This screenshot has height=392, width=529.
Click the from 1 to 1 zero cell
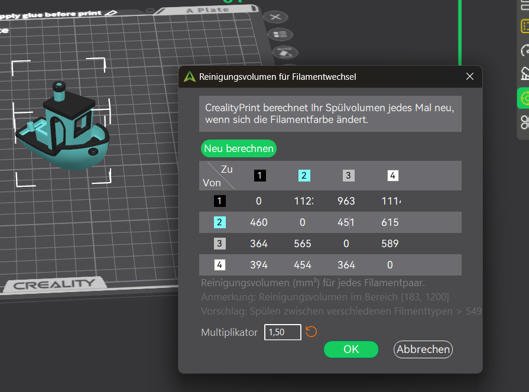pos(259,201)
